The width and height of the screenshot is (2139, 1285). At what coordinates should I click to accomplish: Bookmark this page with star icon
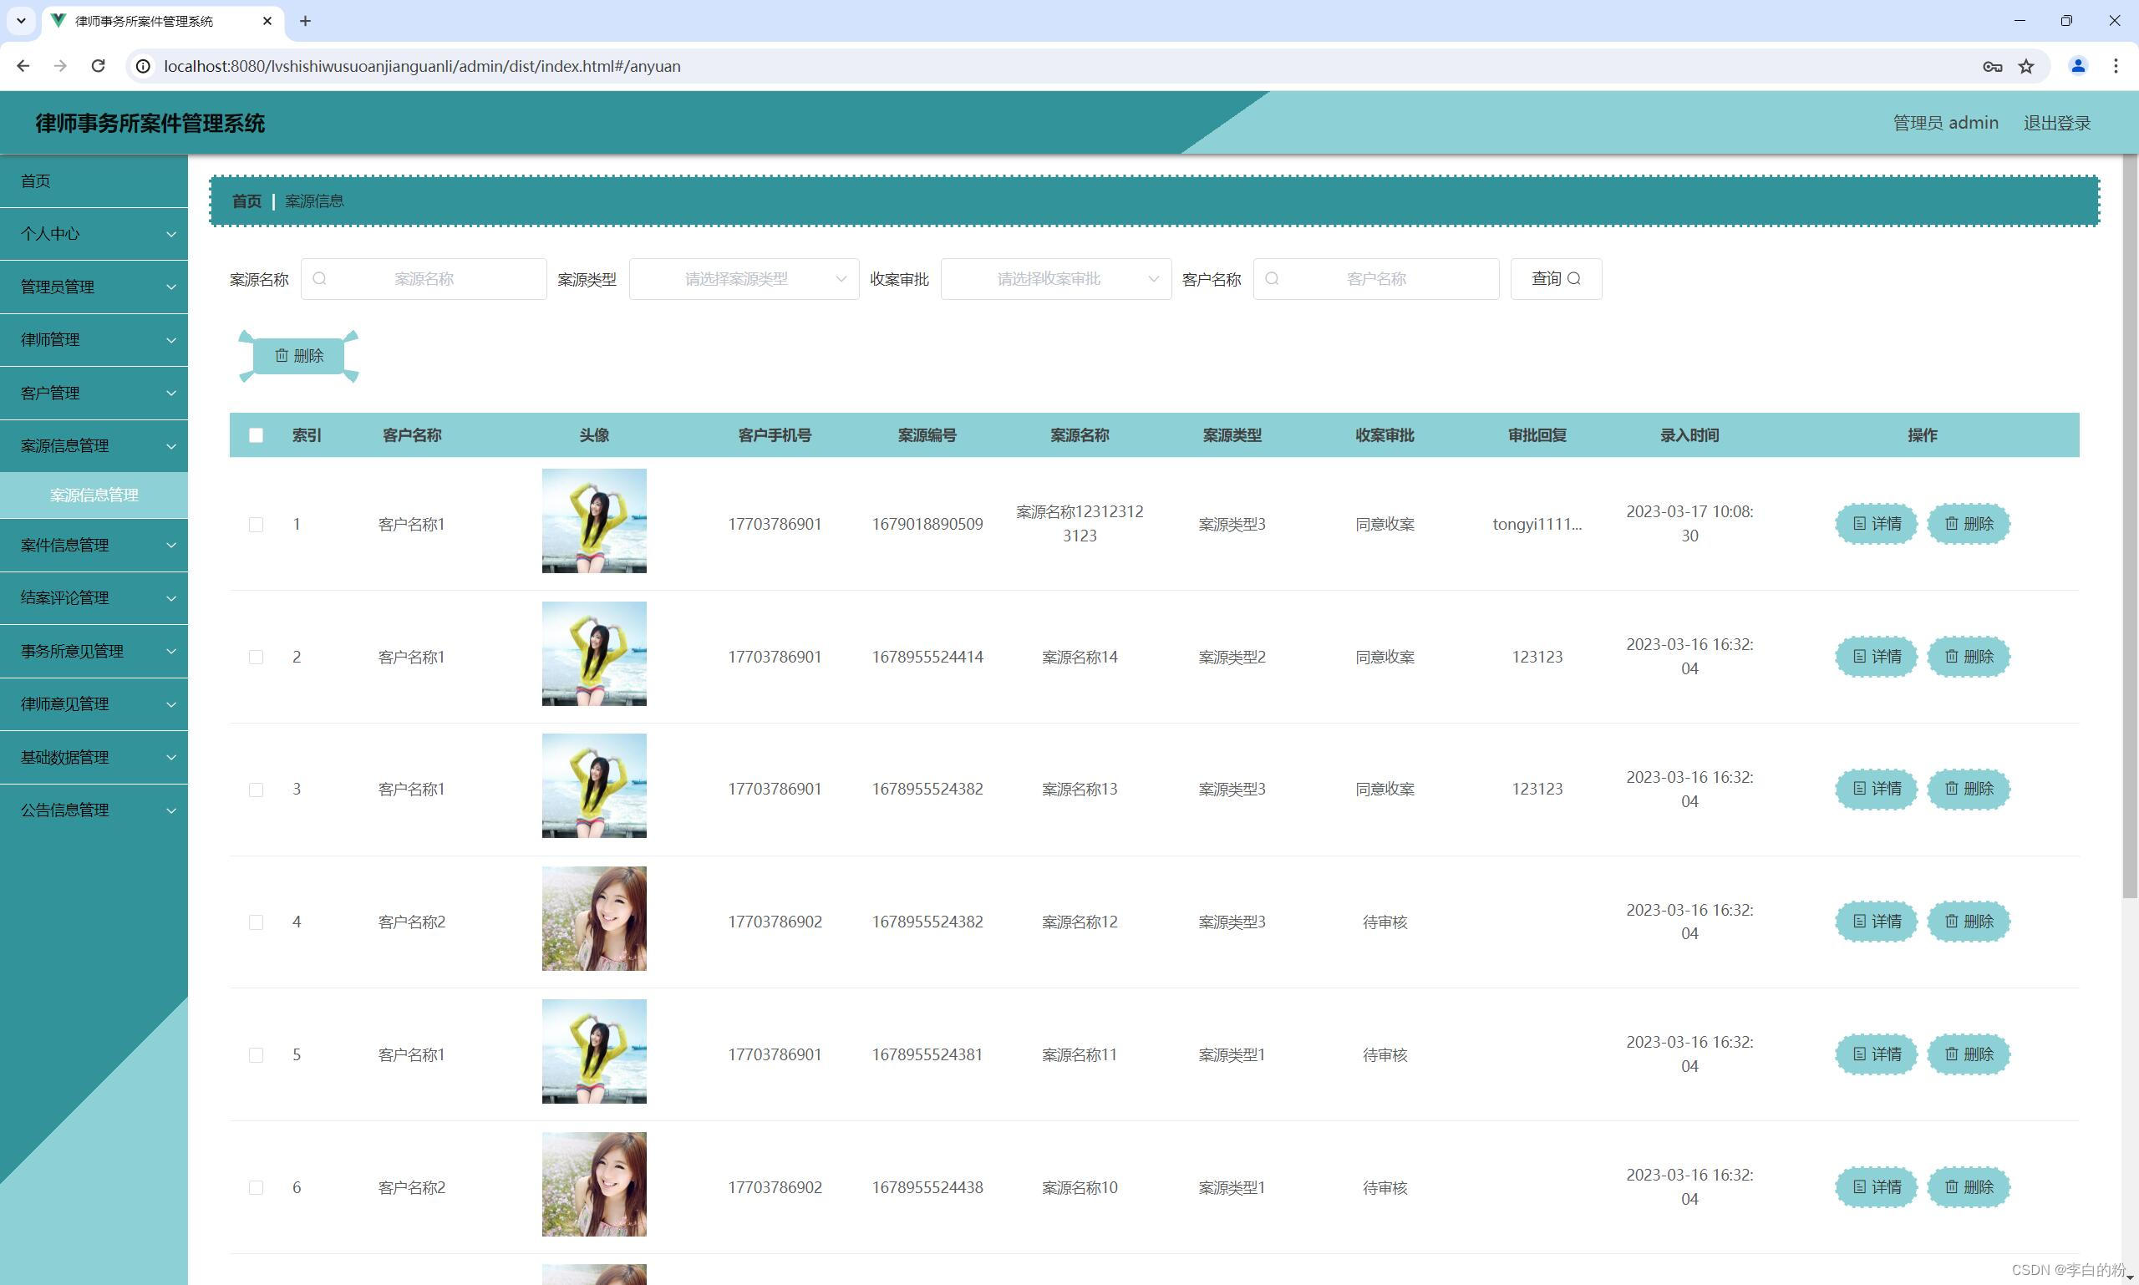coord(2025,66)
